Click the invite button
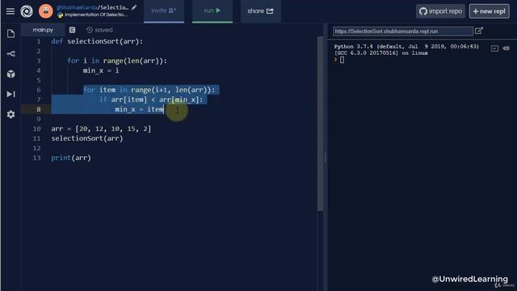 pyautogui.click(x=164, y=11)
